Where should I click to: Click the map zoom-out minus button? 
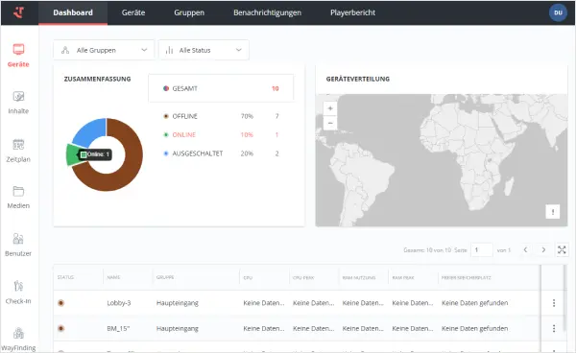(330, 123)
